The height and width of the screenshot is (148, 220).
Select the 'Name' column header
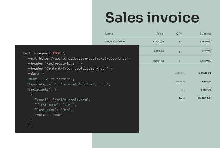click(109, 34)
